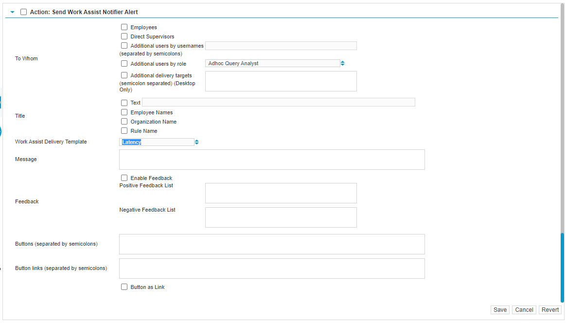This screenshot has height=323, width=566.
Task: Check the Employees recipient checkbox
Action: pyautogui.click(x=124, y=27)
